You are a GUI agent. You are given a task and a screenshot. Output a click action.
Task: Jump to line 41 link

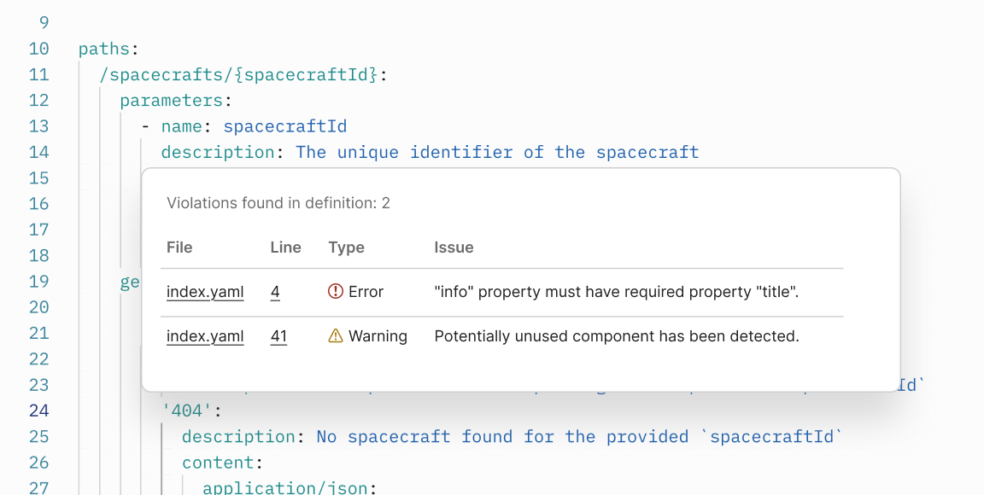[278, 336]
